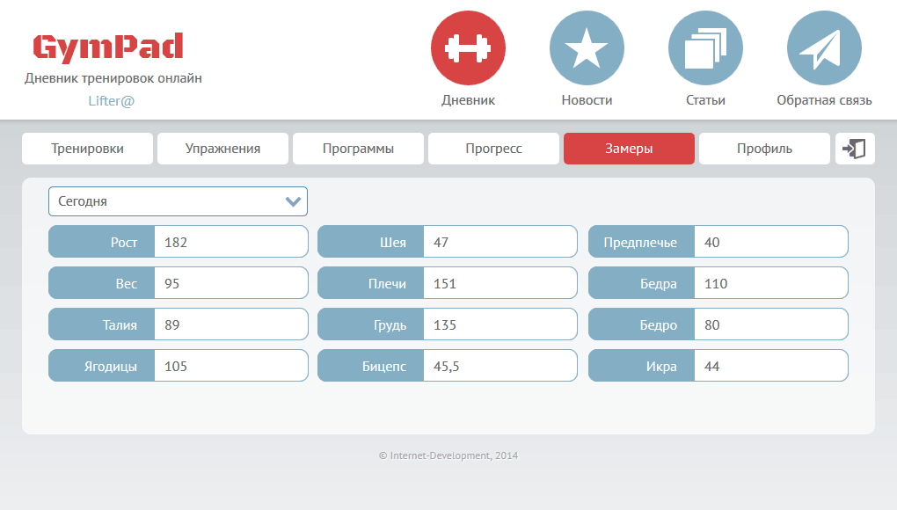Viewport: 897px width, 510px height.
Task: Open Новости via the star icon
Action: coord(587,47)
